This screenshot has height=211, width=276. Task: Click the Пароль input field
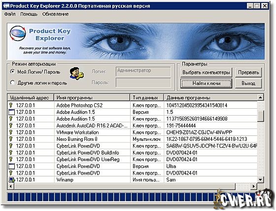pos(143,83)
